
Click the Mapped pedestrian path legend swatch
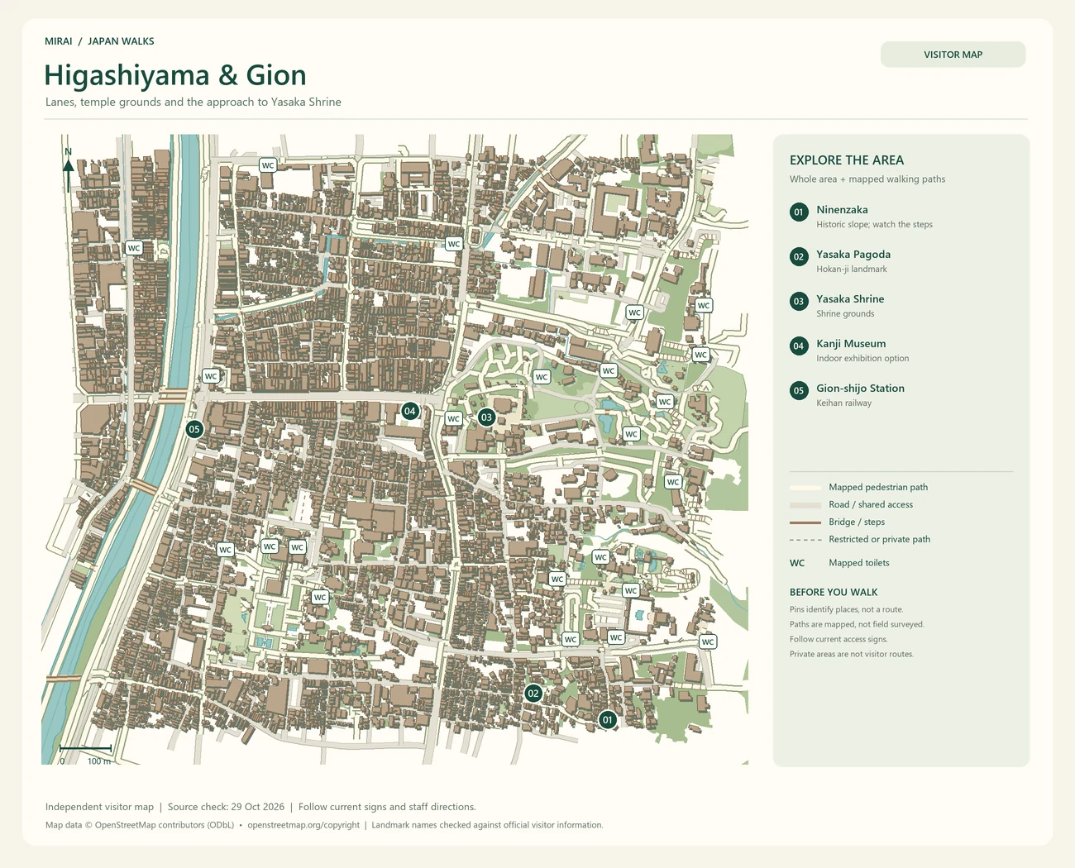tap(805, 488)
